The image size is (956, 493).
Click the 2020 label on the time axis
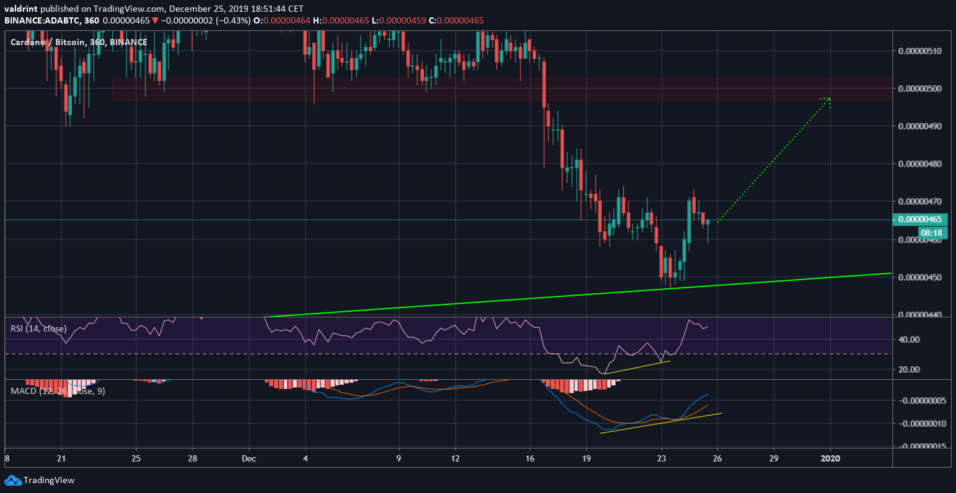point(830,458)
